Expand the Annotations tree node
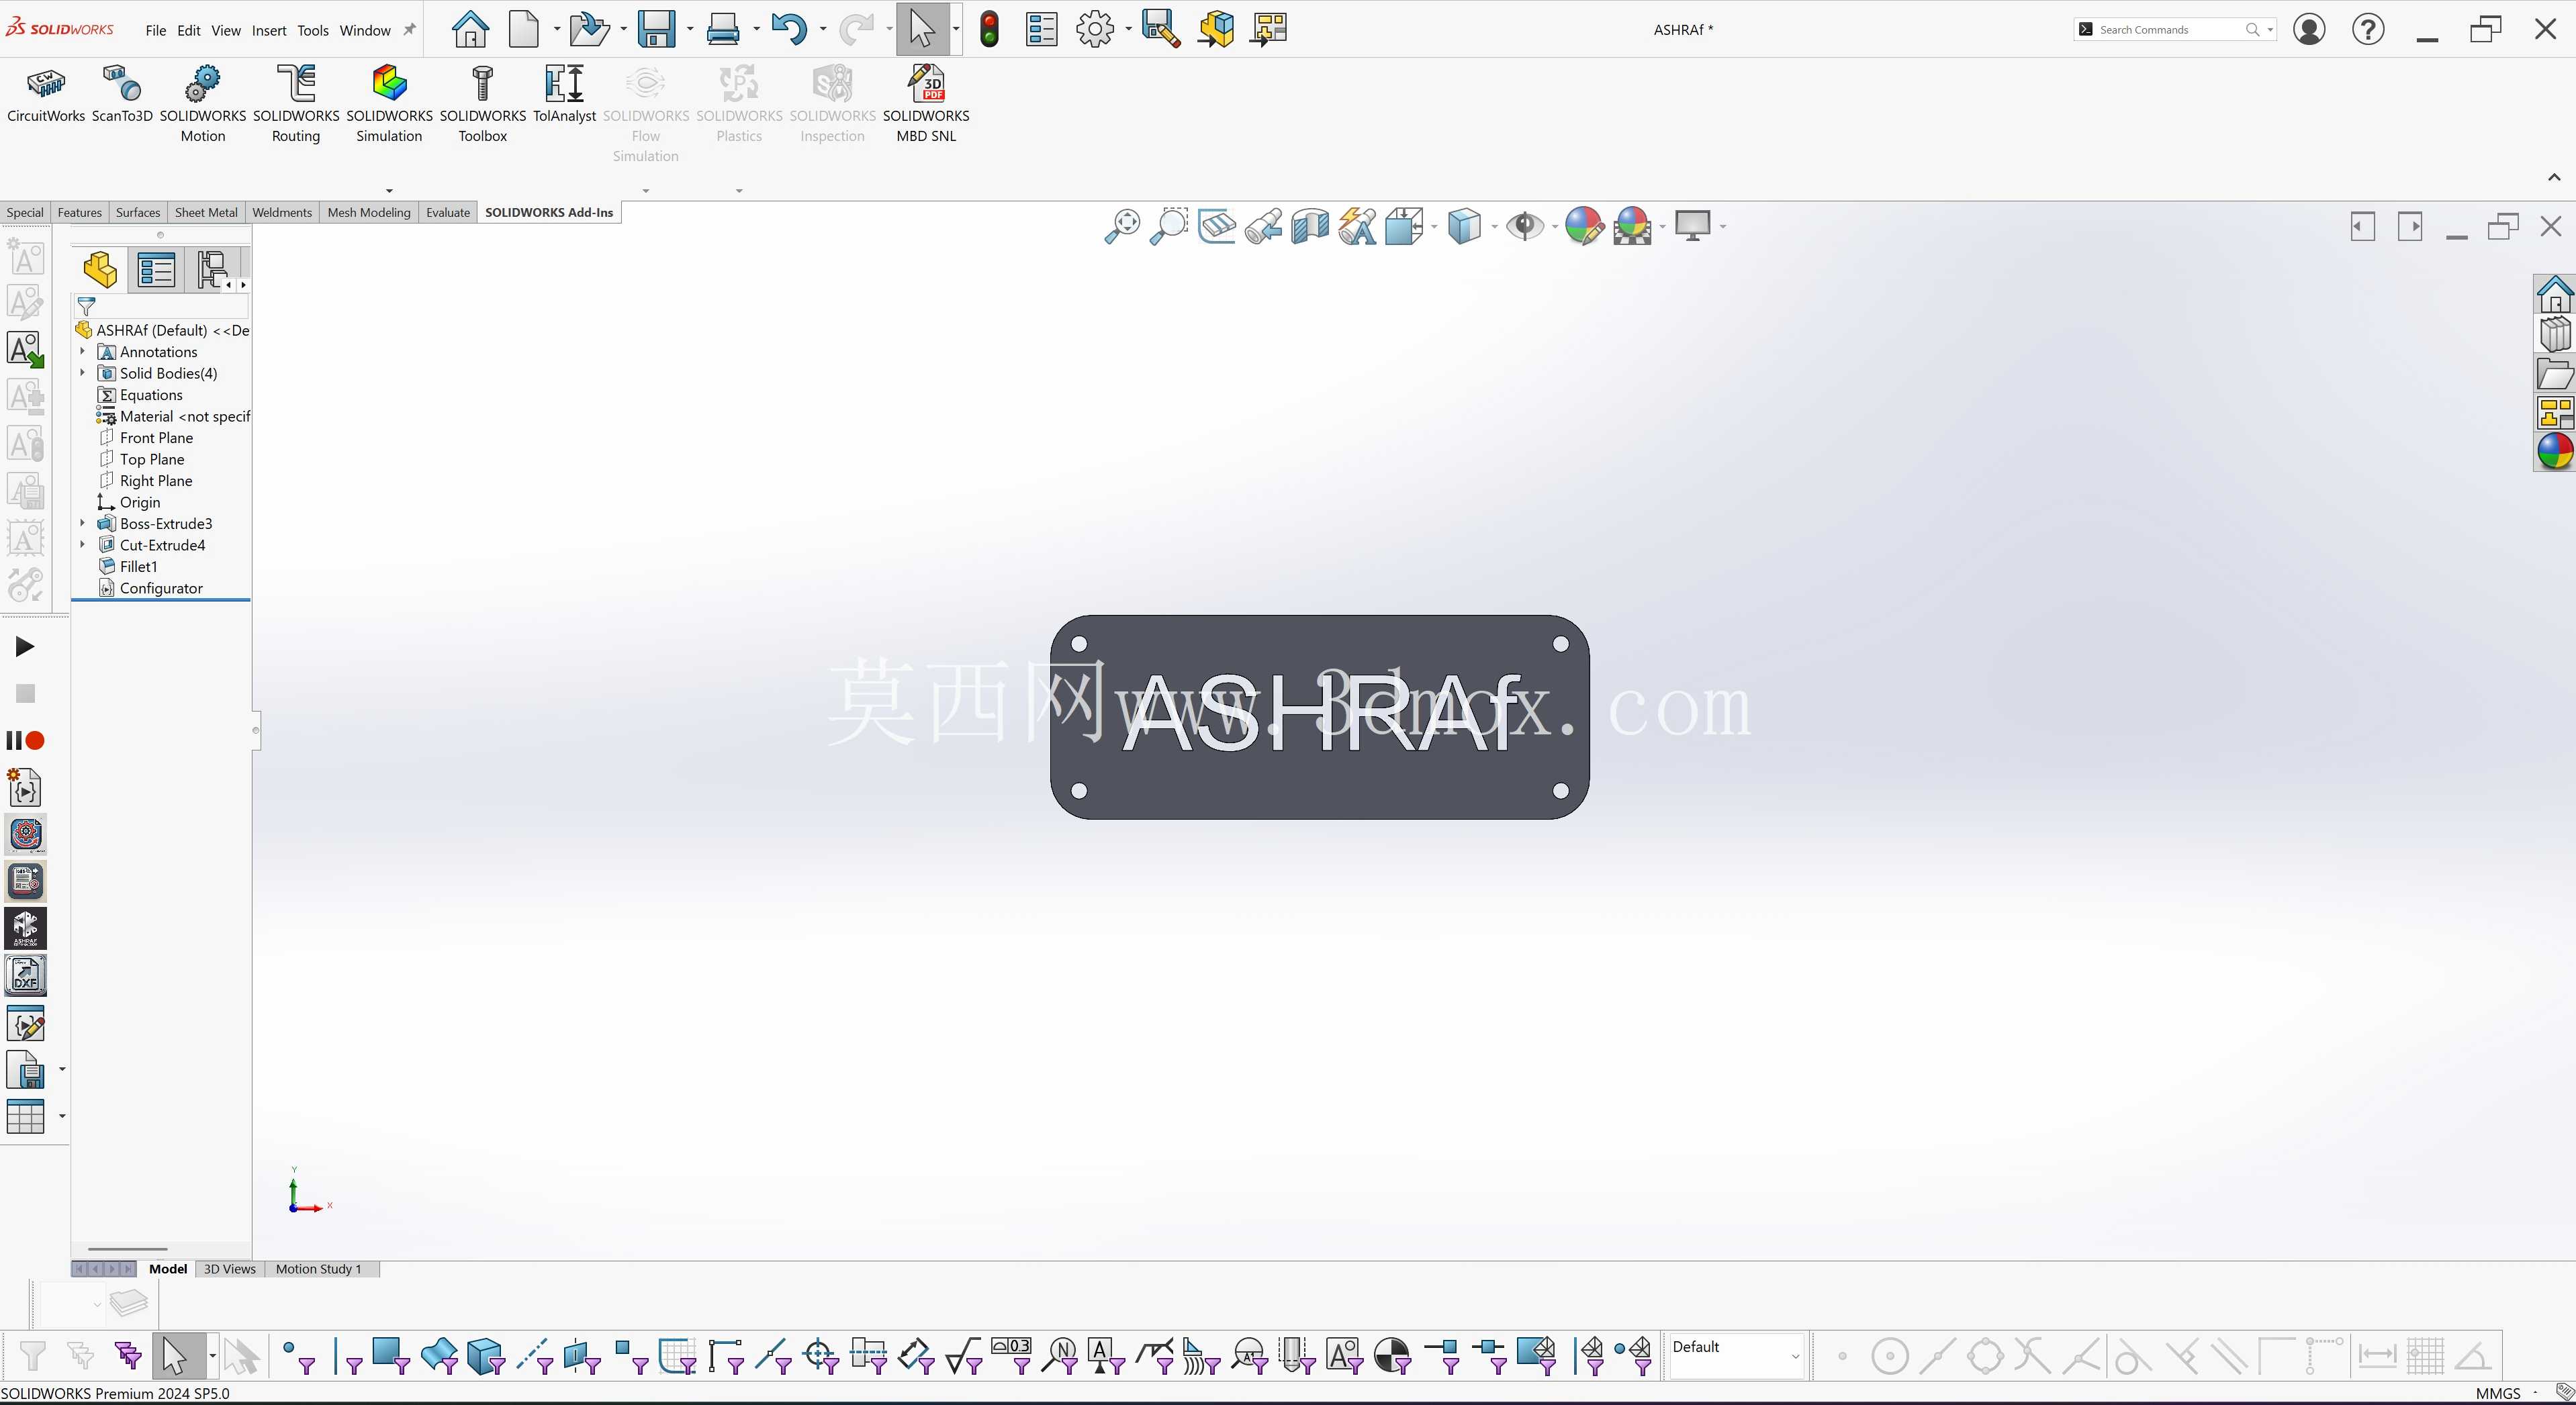Viewport: 2576px width, 1405px height. [83, 352]
